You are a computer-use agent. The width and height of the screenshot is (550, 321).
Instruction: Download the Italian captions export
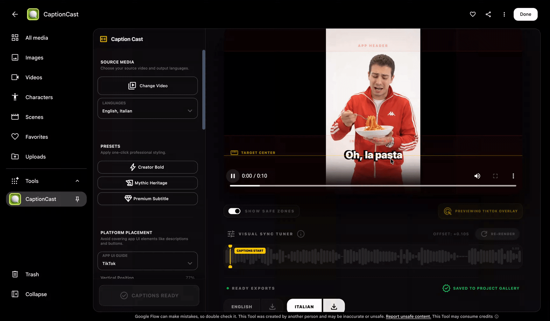pyautogui.click(x=334, y=307)
